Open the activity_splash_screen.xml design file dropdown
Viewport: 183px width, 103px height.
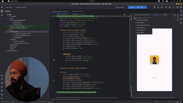coord(142,15)
